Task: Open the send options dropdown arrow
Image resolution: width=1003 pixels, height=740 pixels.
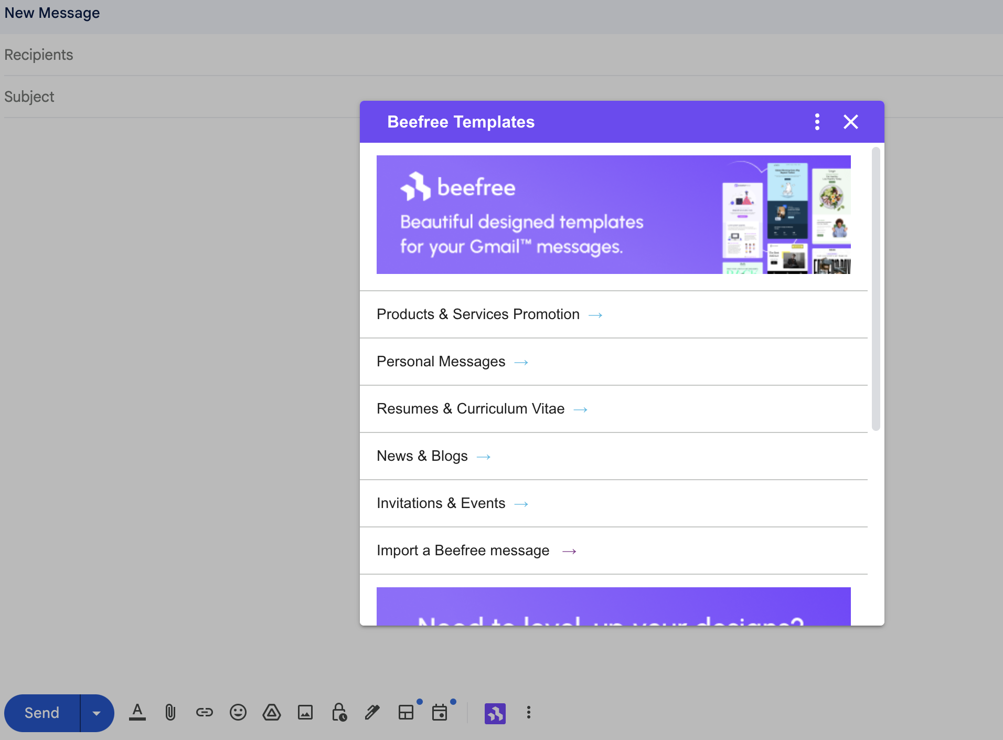Action: [x=97, y=713]
